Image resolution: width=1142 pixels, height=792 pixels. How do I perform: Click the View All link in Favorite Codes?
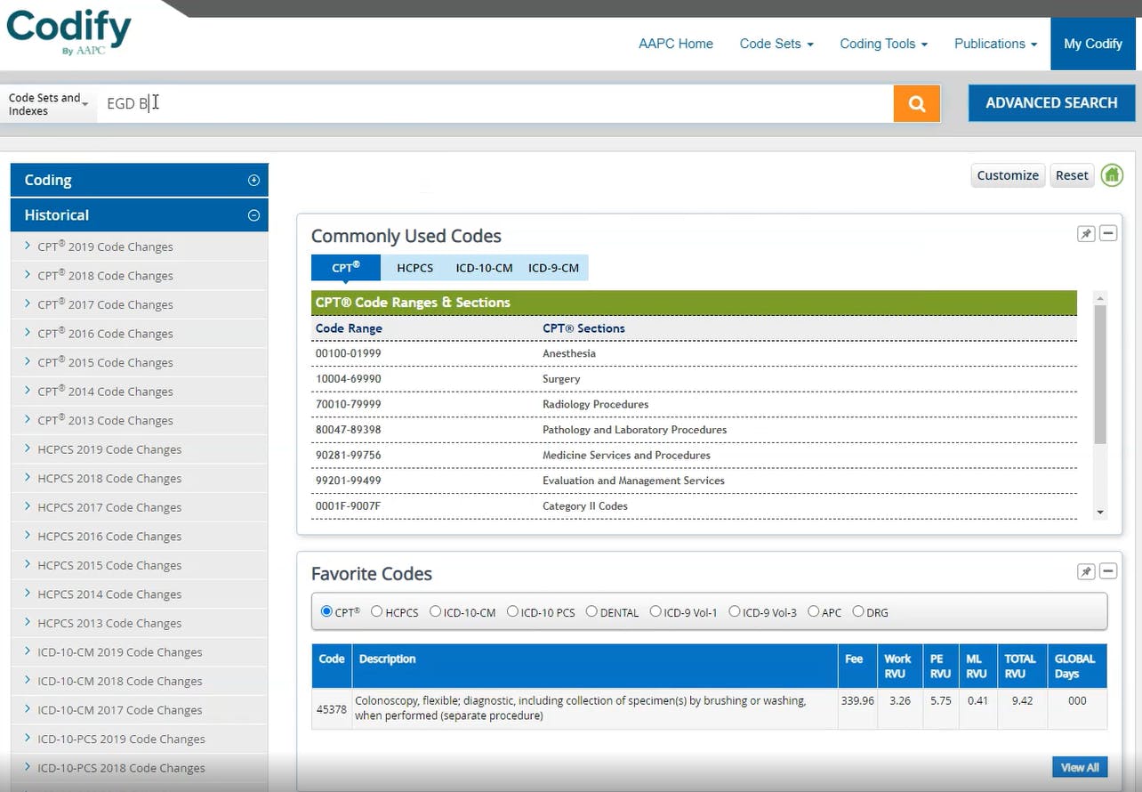[x=1080, y=766]
